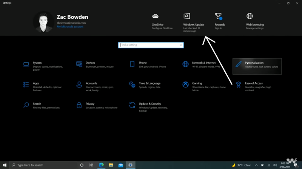Open the Phone settings icon
The image size is (302, 169).
132,64
